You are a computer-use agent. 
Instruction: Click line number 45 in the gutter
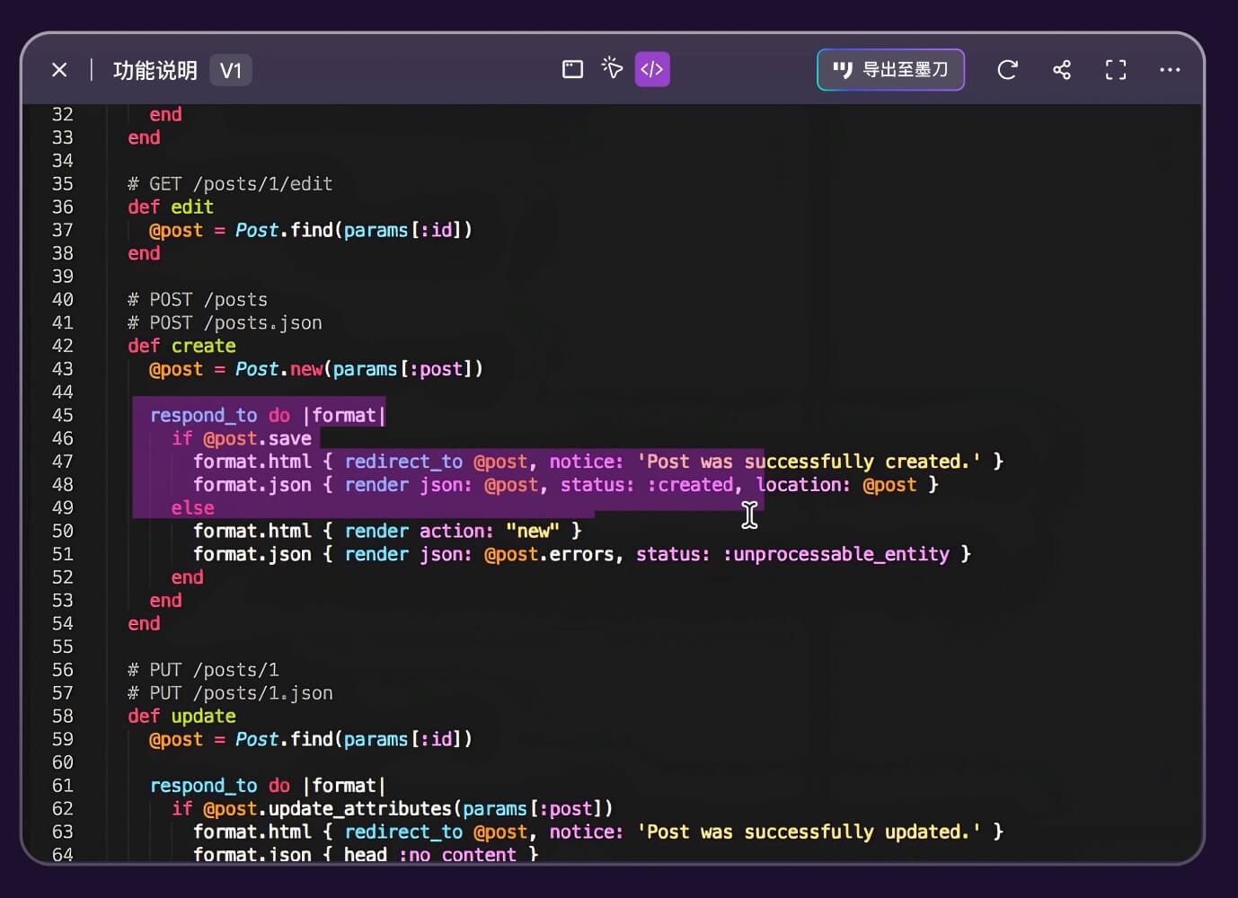click(63, 415)
